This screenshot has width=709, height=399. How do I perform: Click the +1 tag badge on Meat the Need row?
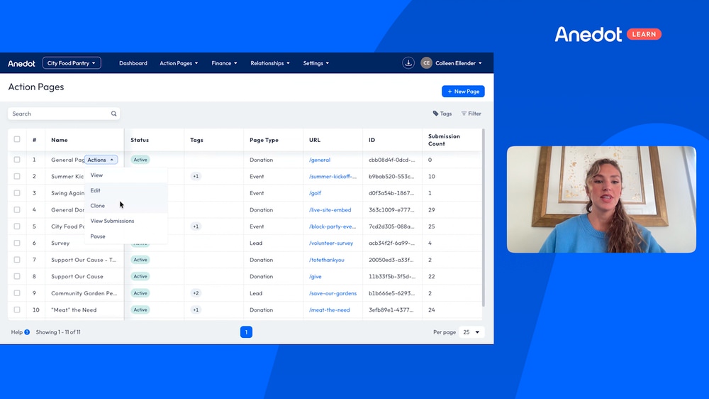196,310
